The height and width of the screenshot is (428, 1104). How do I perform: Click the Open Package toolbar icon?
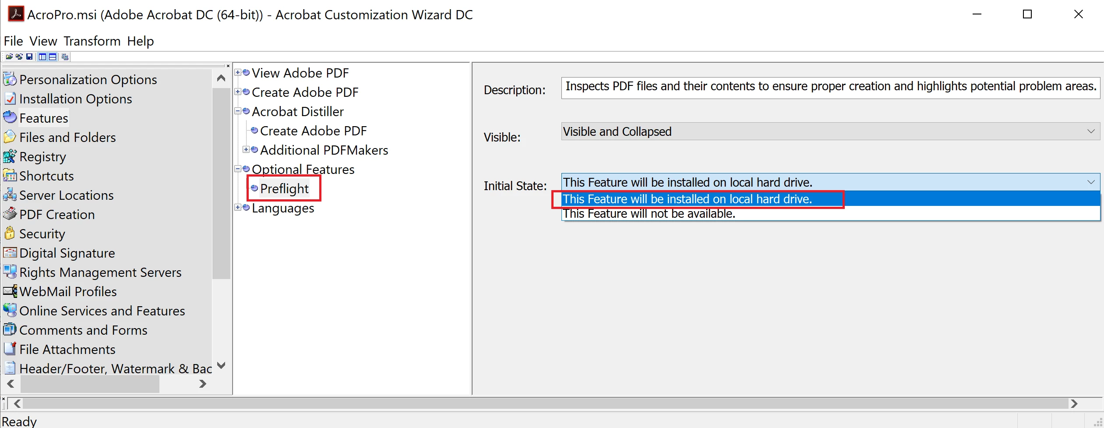pos(9,57)
